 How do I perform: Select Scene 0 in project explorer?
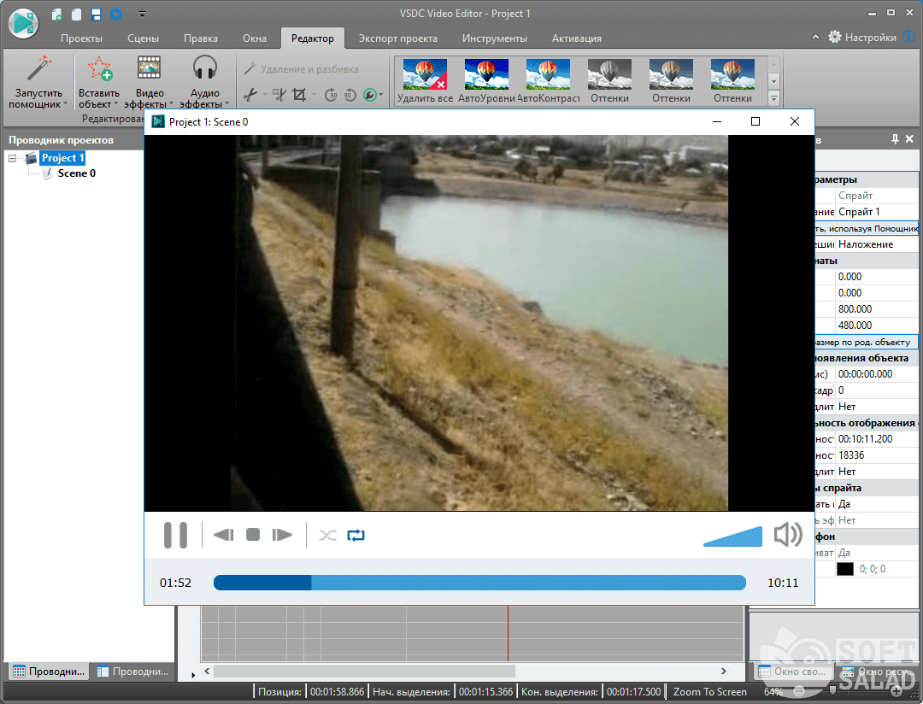pyautogui.click(x=77, y=173)
